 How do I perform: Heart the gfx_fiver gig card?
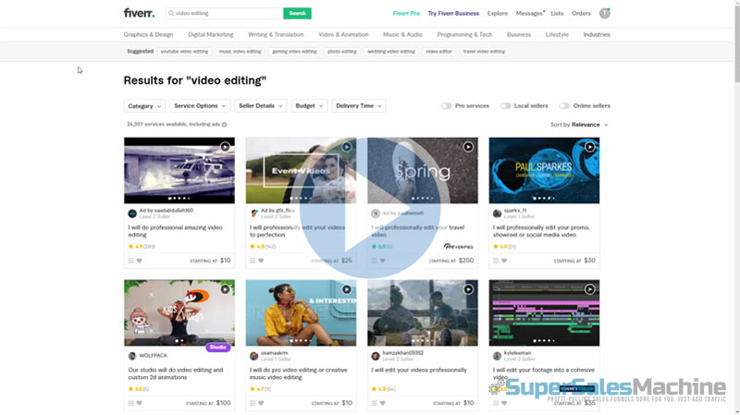pos(262,261)
